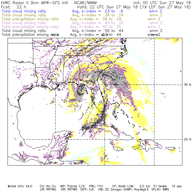Click the '20 N' latitude label

coord(188,139)
